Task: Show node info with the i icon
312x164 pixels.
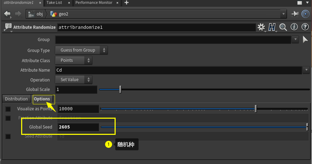Action: (294, 27)
